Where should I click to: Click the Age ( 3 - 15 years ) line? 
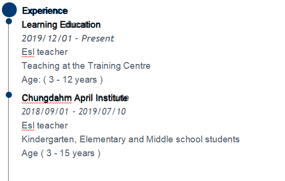[x=61, y=153]
